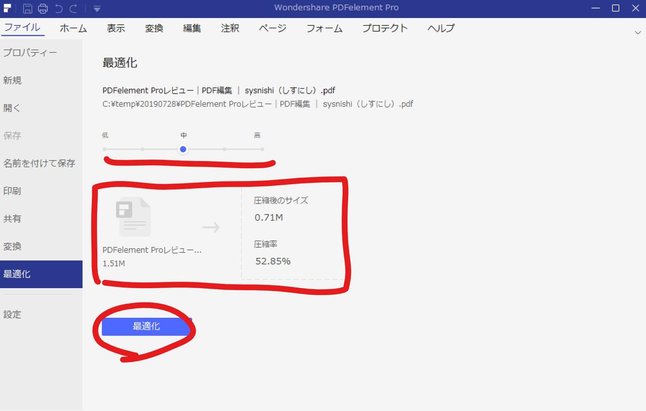Viewport: 646px width, 411px height.
Task: Click the 最適化 page heading
Action: (x=120, y=63)
